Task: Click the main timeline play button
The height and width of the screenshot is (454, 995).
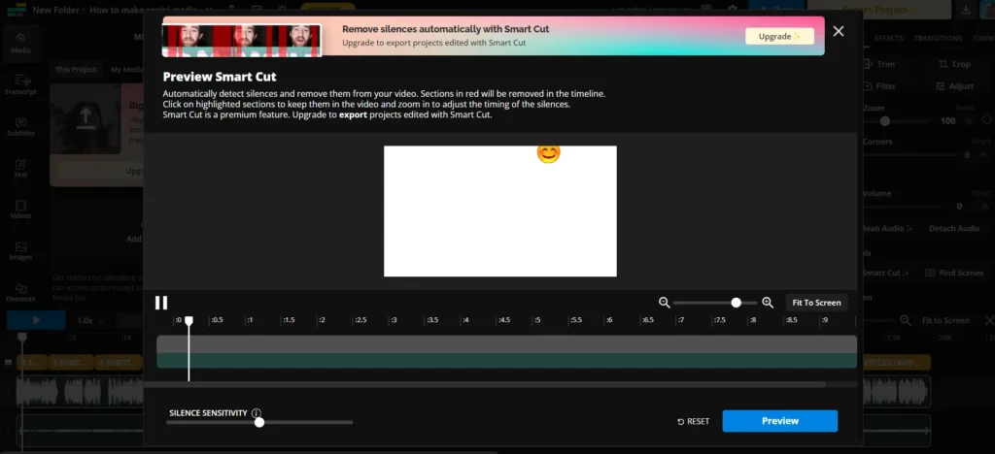Action: tap(36, 320)
